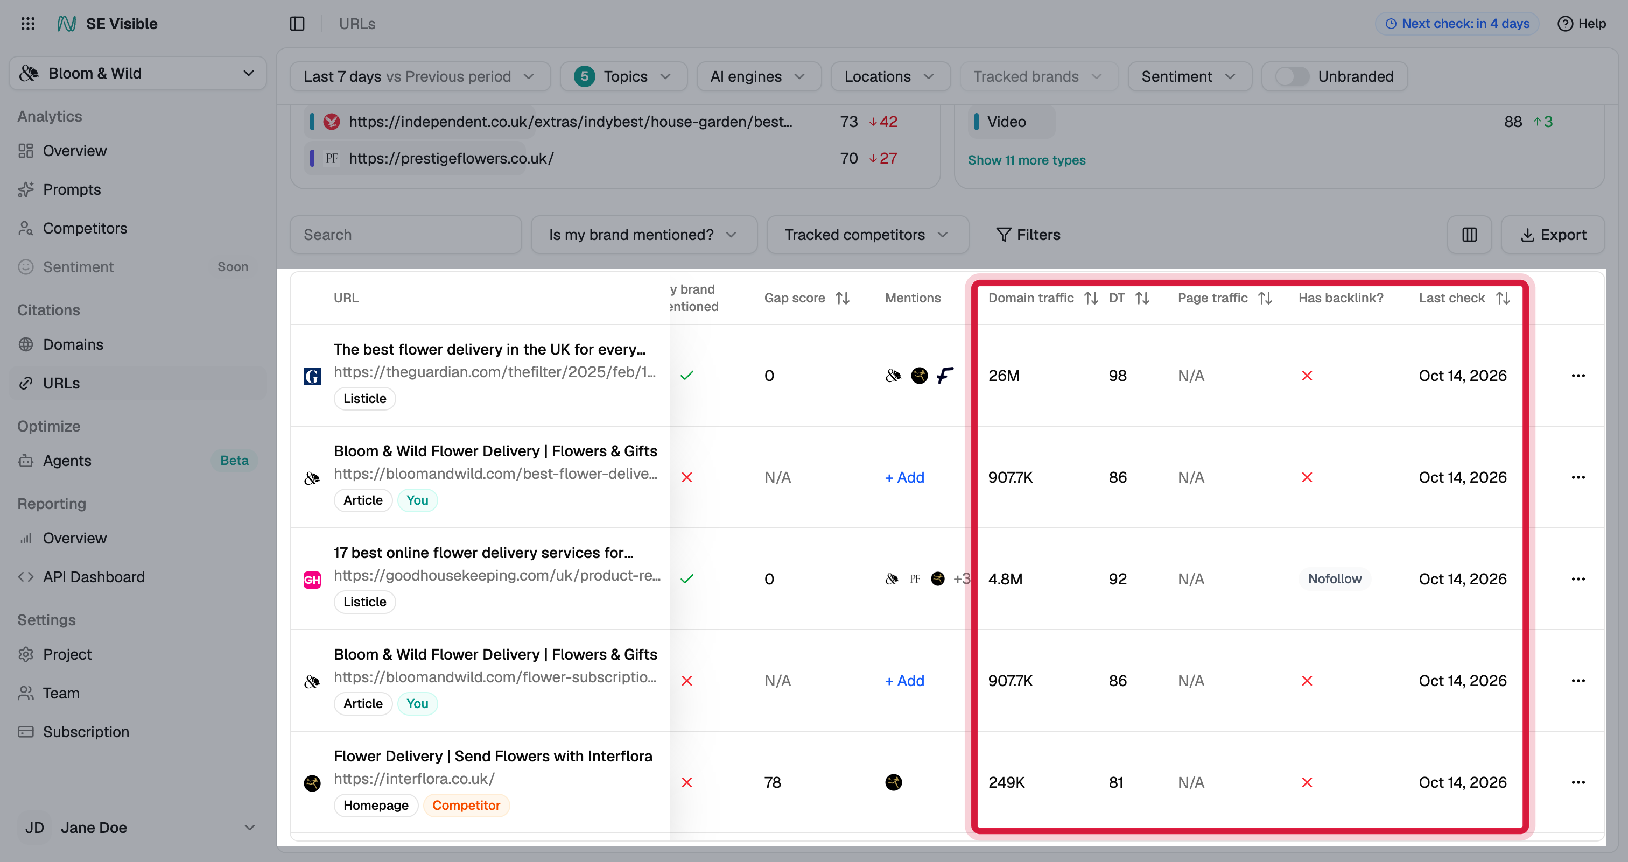1628x862 pixels.
Task: Click + Add for flower-subscription row
Action: [904, 681]
